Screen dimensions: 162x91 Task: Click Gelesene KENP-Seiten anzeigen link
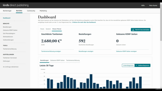[126, 51]
